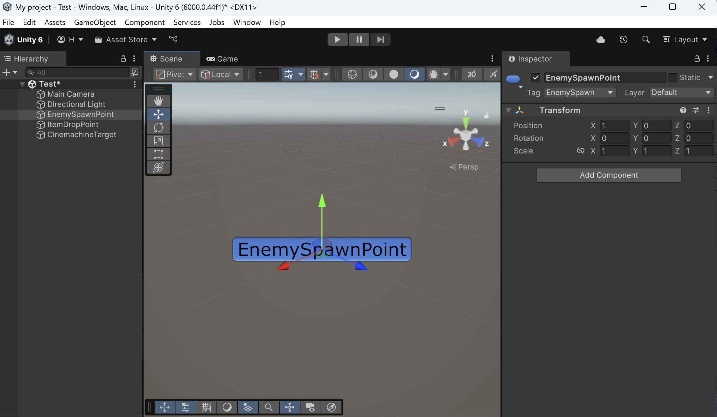717x417 pixels.
Task: Select the Rotate tool in the Scene toolbar
Action: 158,128
